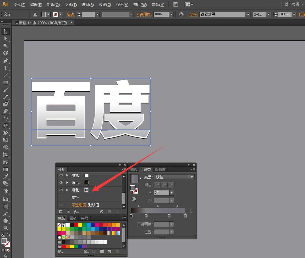
Task: Select the Symbol Sprayer tool
Action: [x=5, y=192]
